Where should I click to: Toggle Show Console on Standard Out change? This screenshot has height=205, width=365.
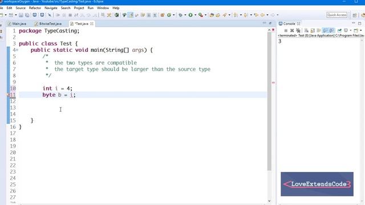pos(325,30)
